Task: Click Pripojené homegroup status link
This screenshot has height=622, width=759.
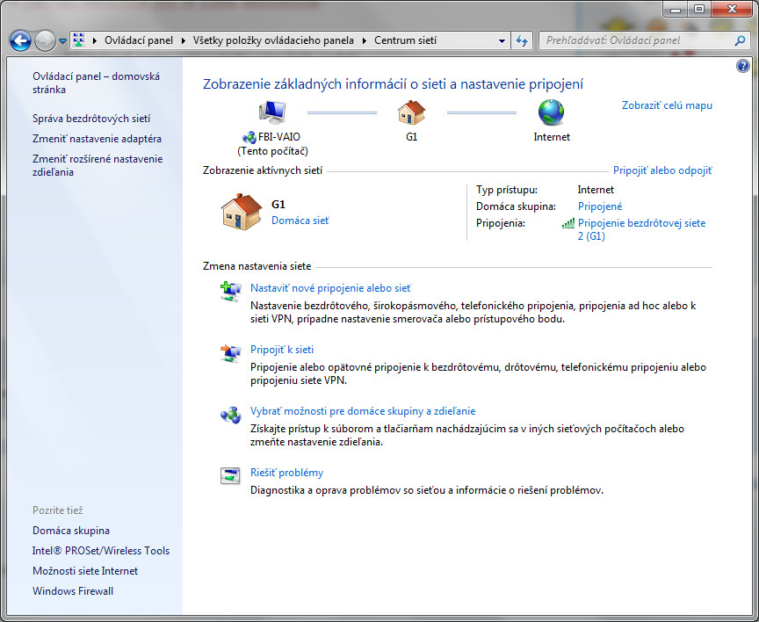Action: pos(600,206)
